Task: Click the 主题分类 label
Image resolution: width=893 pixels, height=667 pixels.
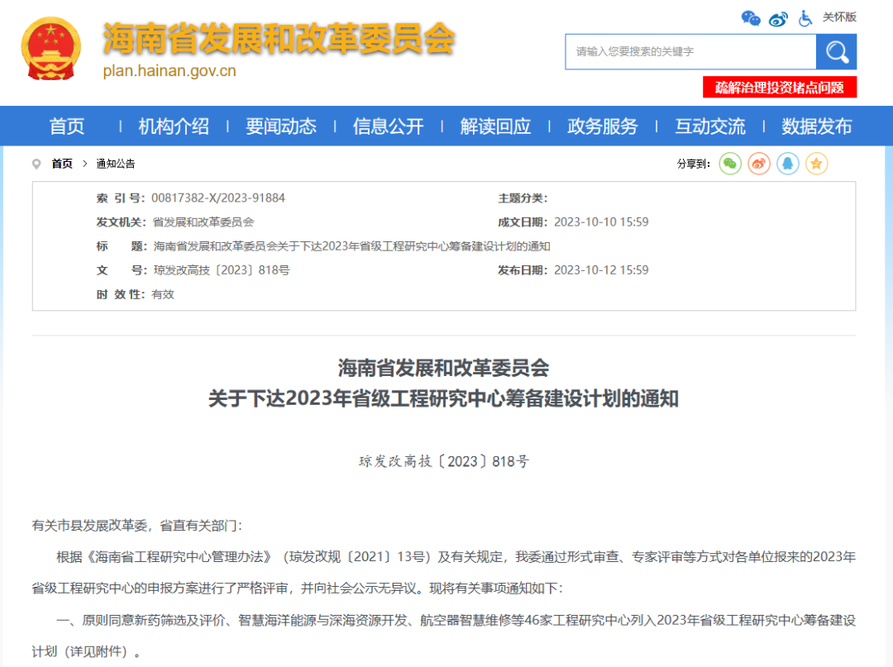Action: (523, 198)
